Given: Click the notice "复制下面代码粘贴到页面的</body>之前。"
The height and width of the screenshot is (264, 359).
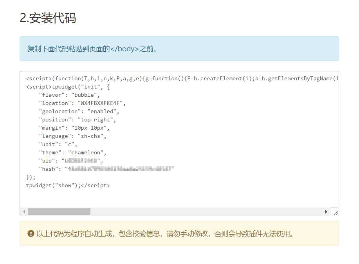Looking at the screenshot, I should [92, 49].
